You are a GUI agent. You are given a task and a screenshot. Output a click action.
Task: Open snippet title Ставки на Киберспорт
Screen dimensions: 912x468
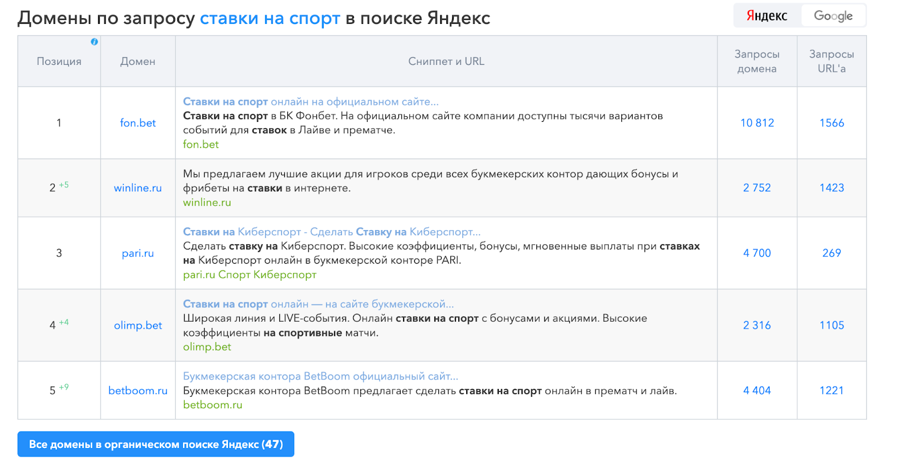tap(332, 232)
